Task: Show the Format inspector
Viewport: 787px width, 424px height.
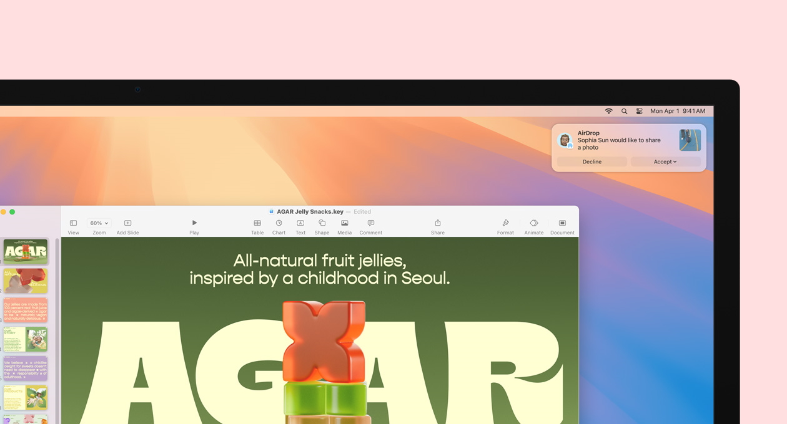Action: 505,226
